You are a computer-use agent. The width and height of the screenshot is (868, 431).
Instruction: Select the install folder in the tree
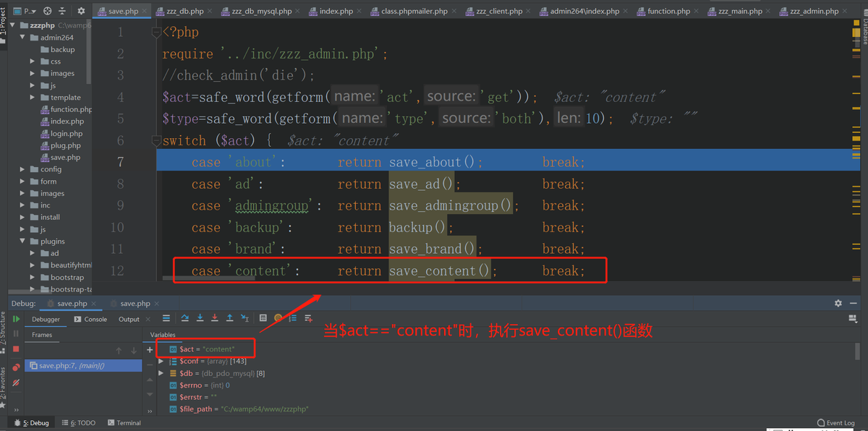[x=45, y=217]
